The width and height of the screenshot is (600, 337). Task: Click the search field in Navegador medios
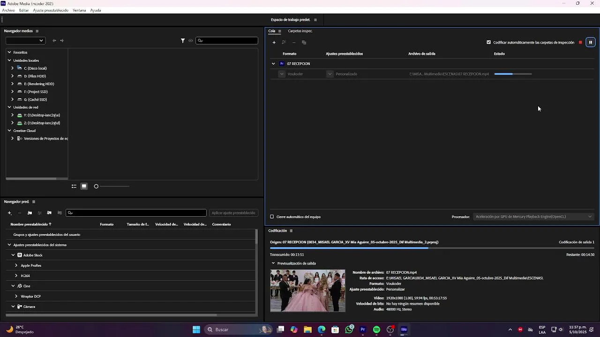[227, 41]
